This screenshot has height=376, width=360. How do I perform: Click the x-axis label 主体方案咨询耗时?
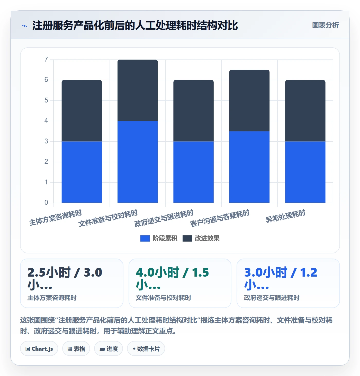click(56, 218)
